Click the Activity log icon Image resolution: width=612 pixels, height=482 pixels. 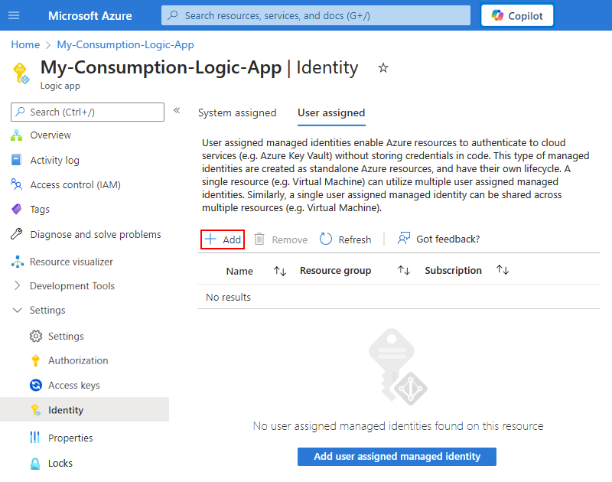[x=16, y=160]
